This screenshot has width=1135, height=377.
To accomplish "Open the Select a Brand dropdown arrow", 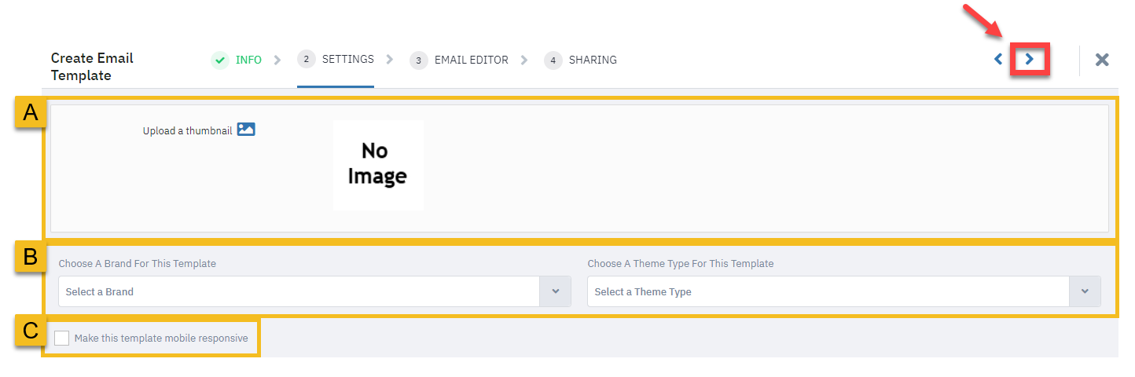I will tap(555, 291).
